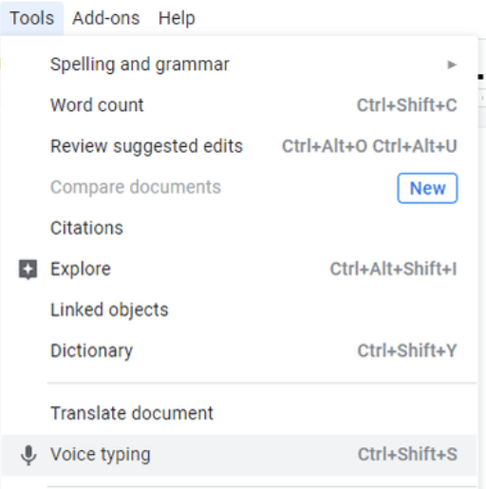Choose Review suggested edits
This screenshot has height=489, width=486.
146,146
